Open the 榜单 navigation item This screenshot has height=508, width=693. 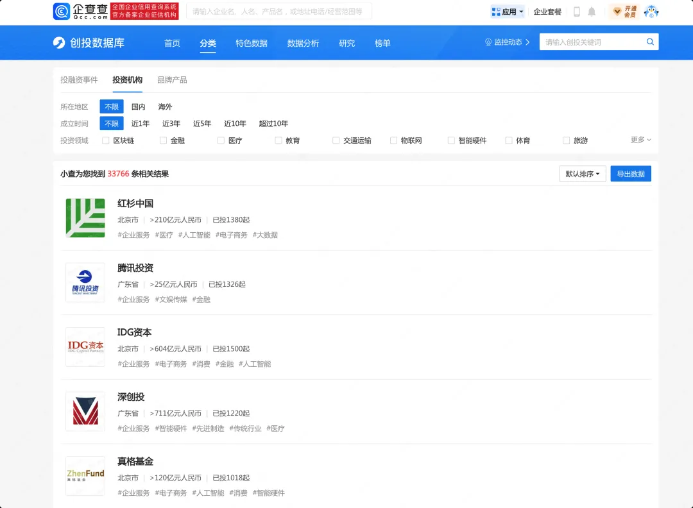click(382, 43)
